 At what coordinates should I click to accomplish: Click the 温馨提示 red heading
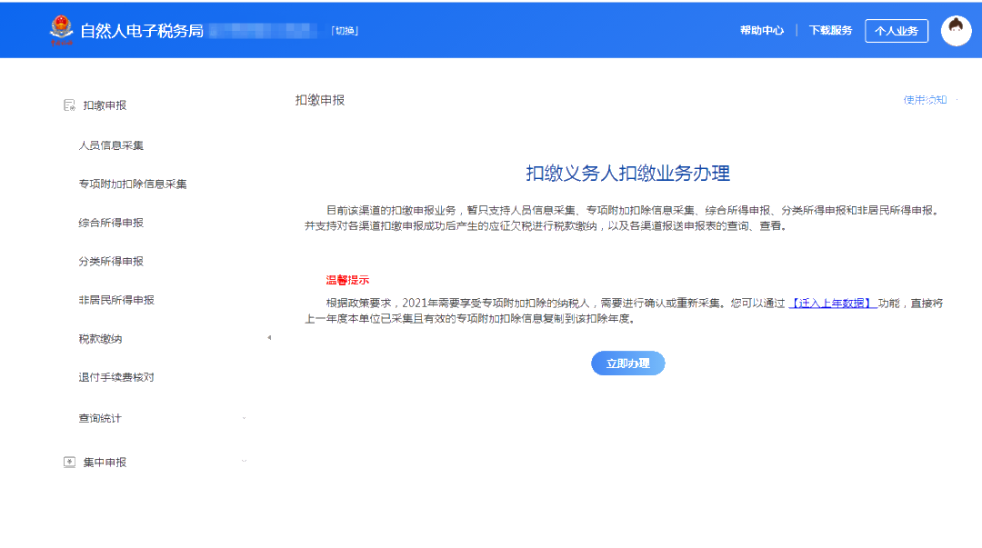point(347,280)
